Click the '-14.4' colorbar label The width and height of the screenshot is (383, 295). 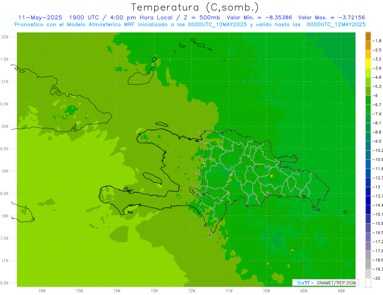coord(378,205)
